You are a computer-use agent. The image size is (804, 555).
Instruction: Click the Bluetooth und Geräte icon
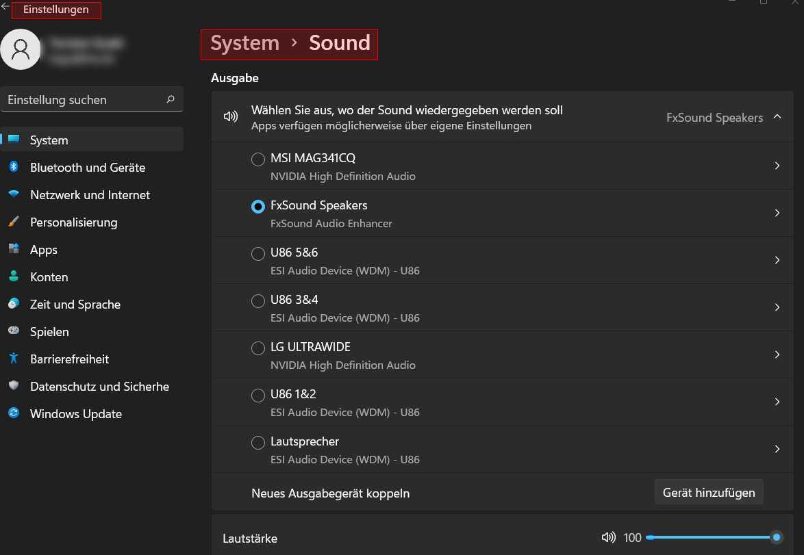(14, 167)
